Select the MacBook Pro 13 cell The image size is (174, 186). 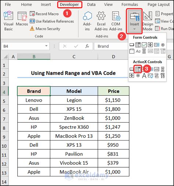[x=74, y=136]
